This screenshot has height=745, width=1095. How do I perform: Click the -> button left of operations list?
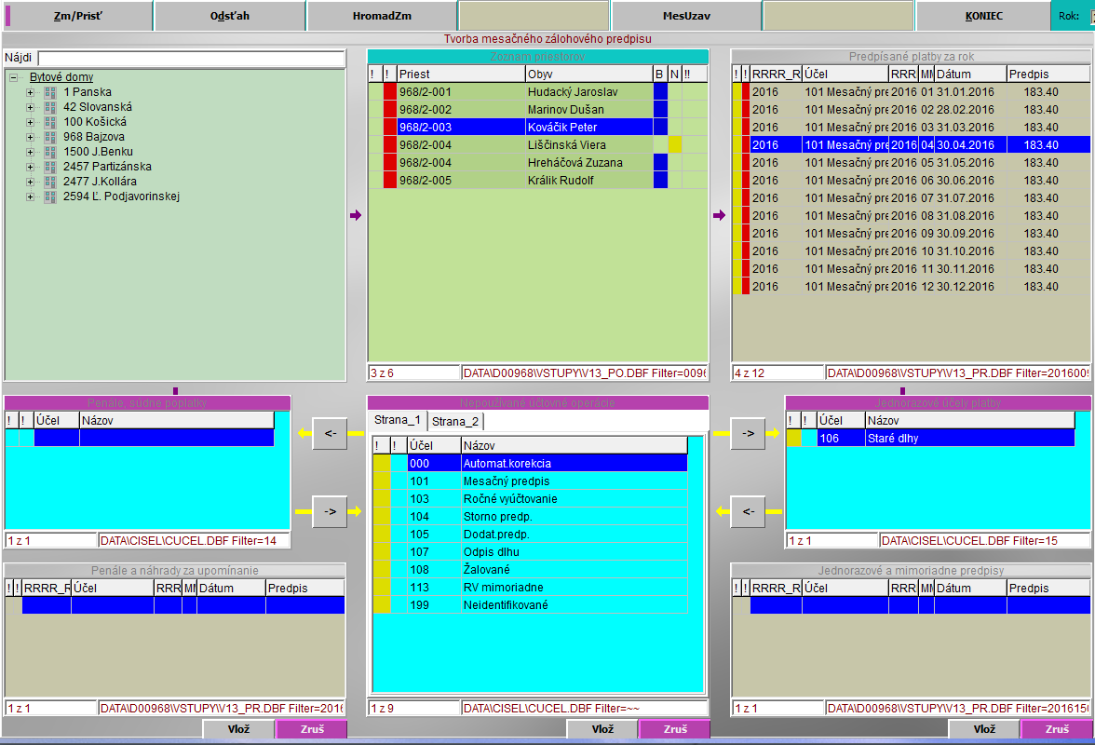(x=330, y=511)
